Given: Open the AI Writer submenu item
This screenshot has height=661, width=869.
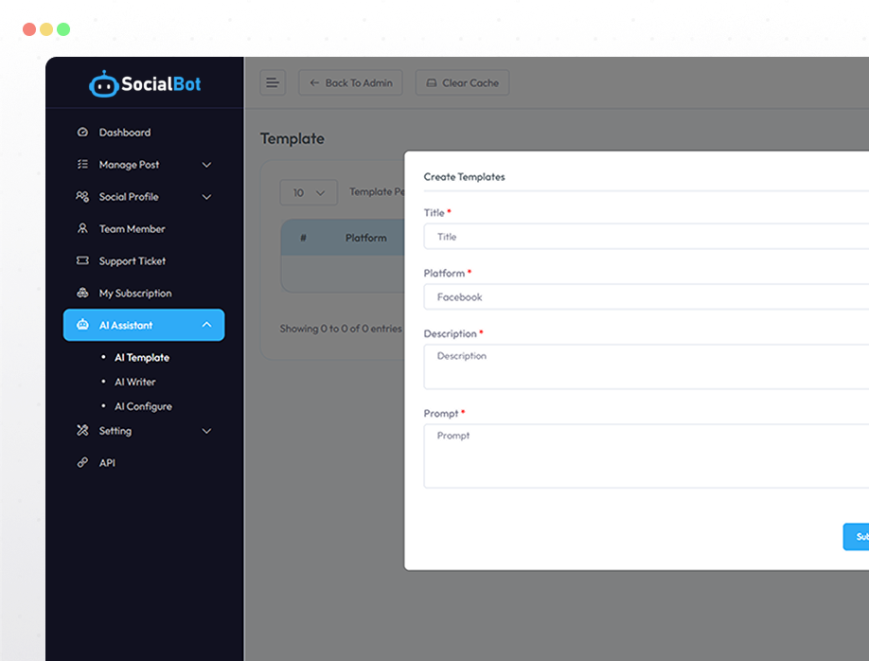Looking at the screenshot, I should coord(134,382).
